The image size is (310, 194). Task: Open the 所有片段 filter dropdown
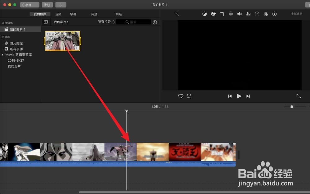(x=106, y=22)
